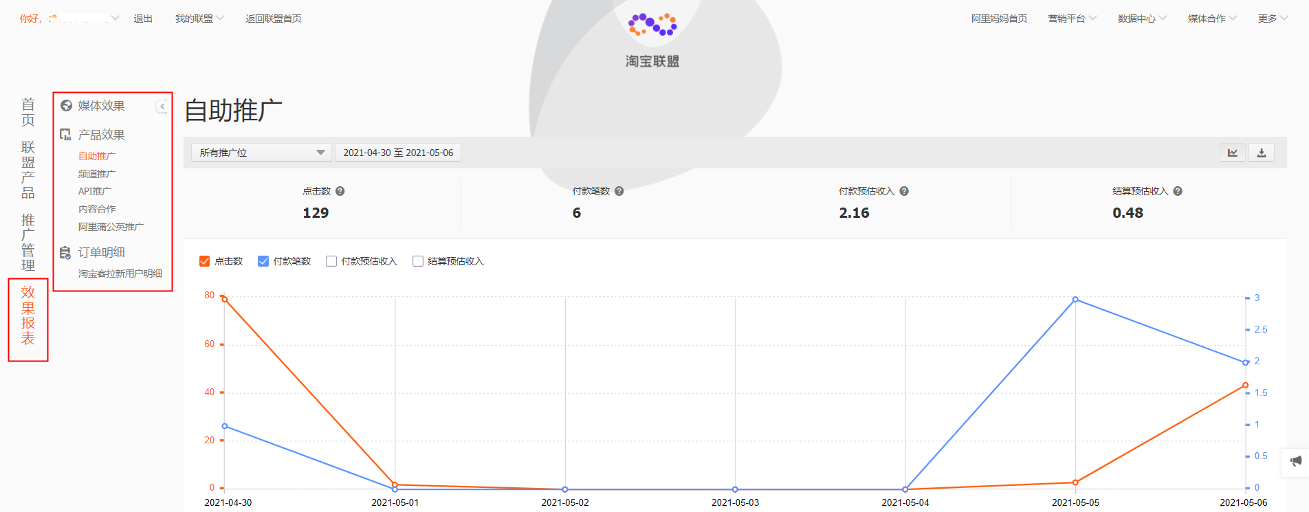Open 效果报表 side tab

coord(28,315)
